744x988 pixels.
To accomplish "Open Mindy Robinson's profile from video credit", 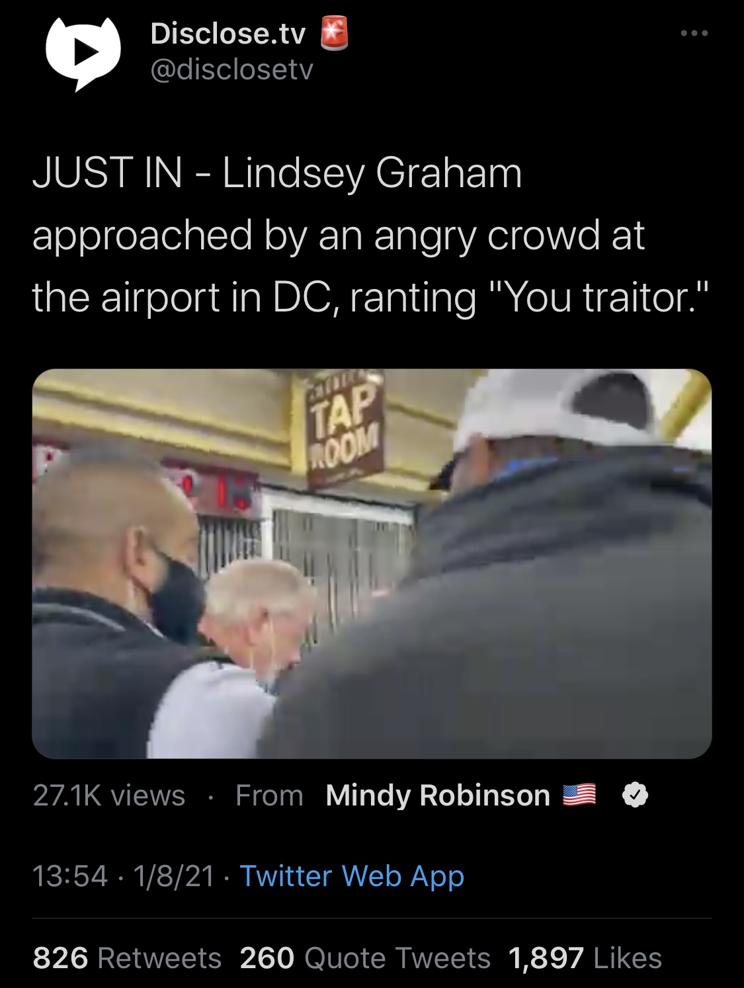I will coord(438,796).
